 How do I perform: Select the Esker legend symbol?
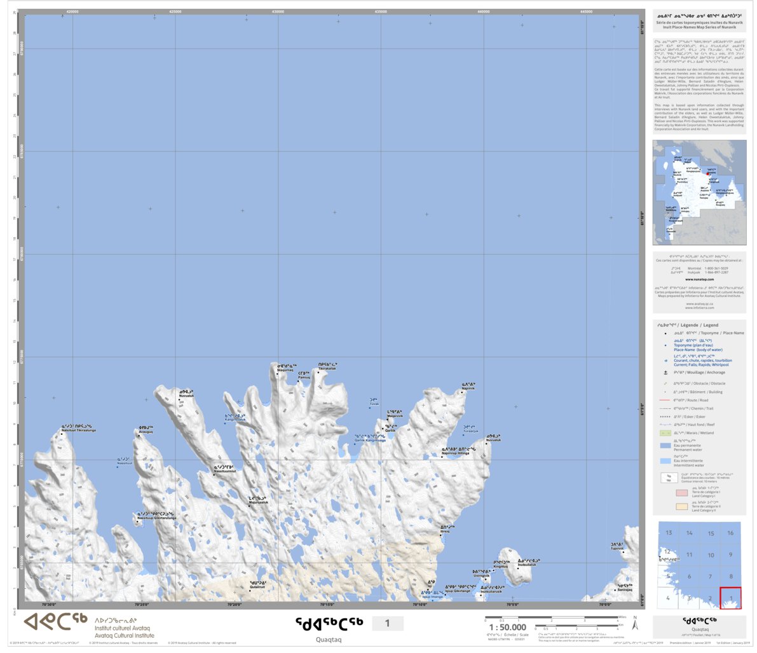(665, 416)
